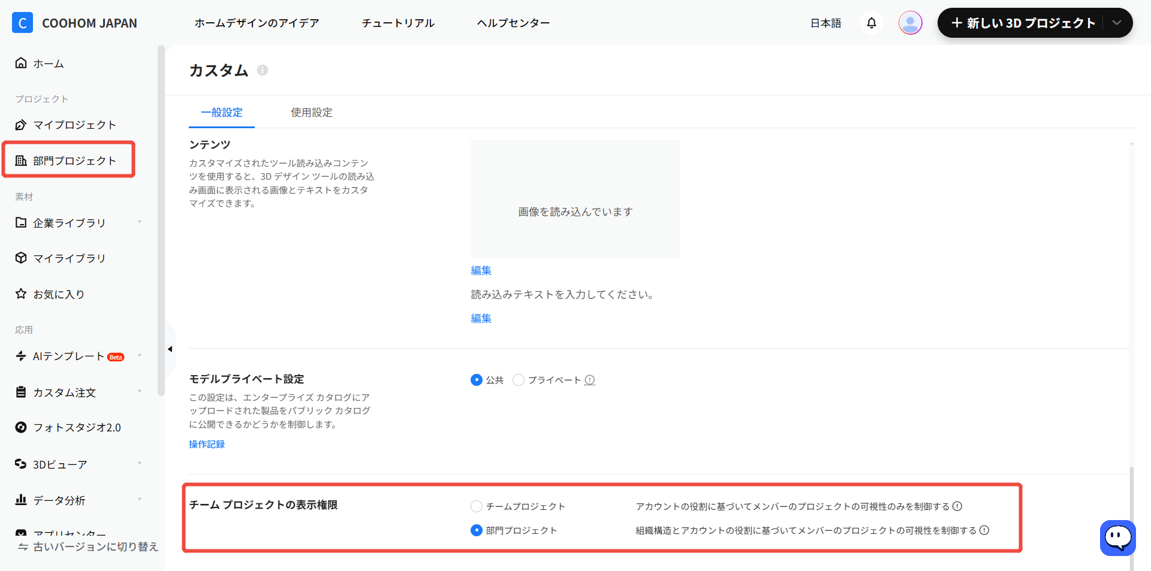Open ホームデザインのアイデア menu
This screenshot has height=571, width=1151.
point(257,23)
